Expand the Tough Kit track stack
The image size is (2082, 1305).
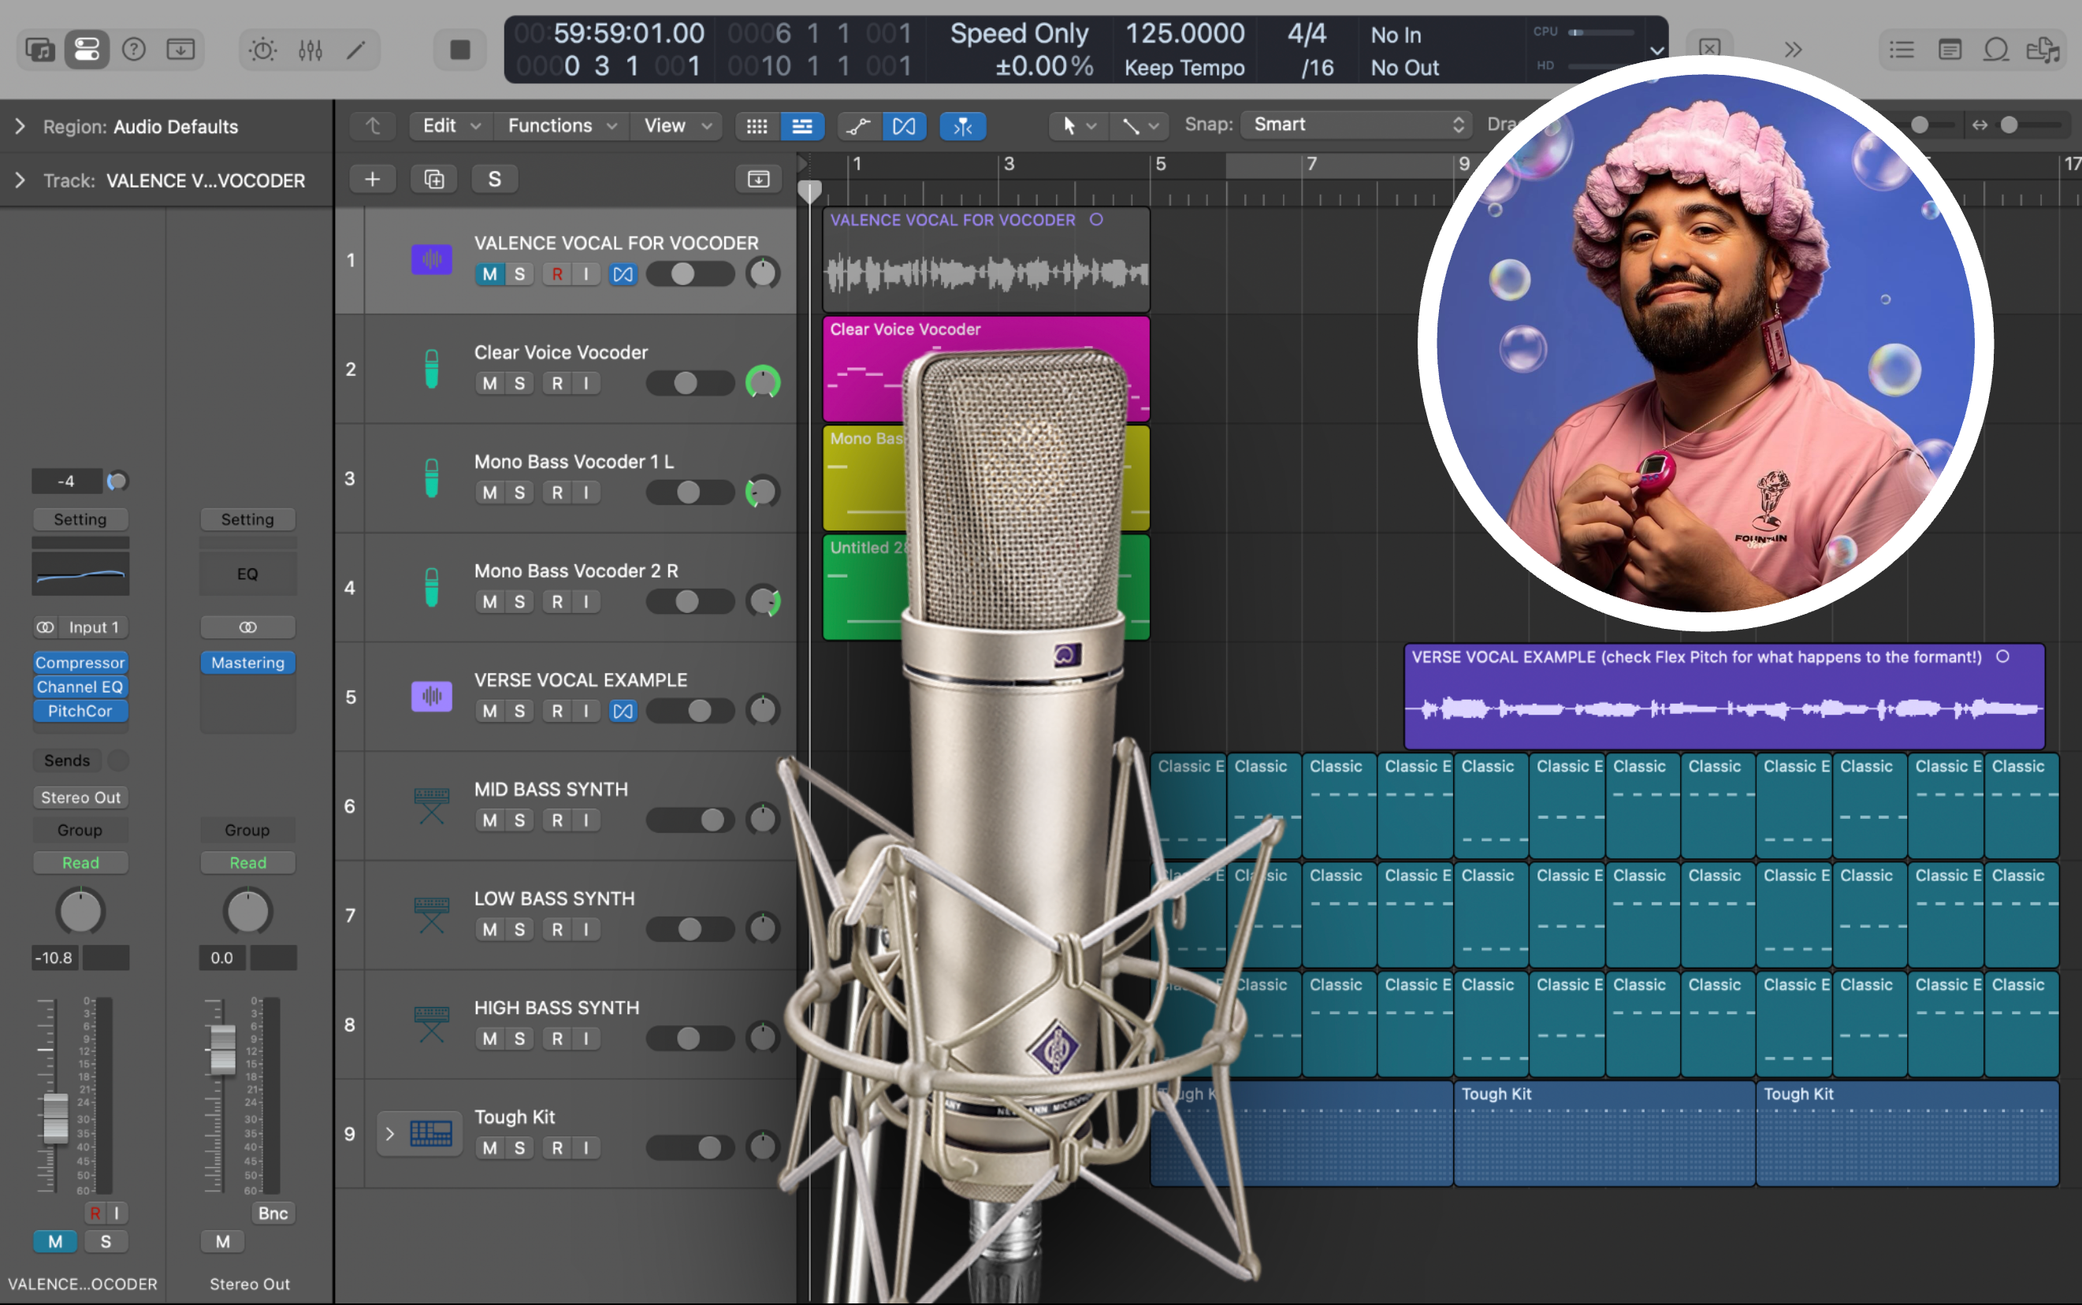point(389,1133)
